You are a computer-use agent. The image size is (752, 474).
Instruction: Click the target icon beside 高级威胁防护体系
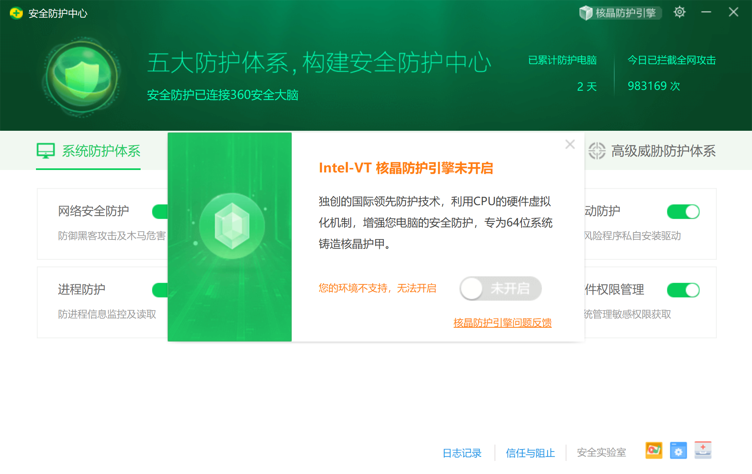point(597,151)
